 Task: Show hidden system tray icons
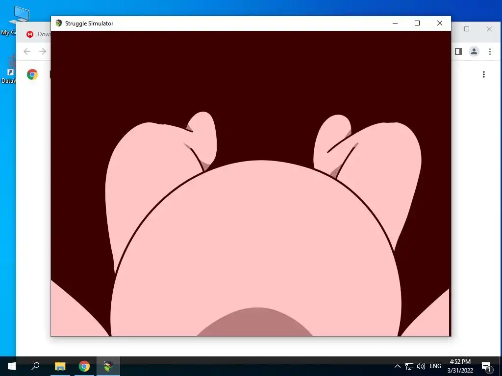[x=397, y=366]
